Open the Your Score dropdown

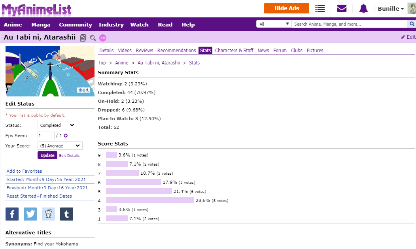(60, 146)
